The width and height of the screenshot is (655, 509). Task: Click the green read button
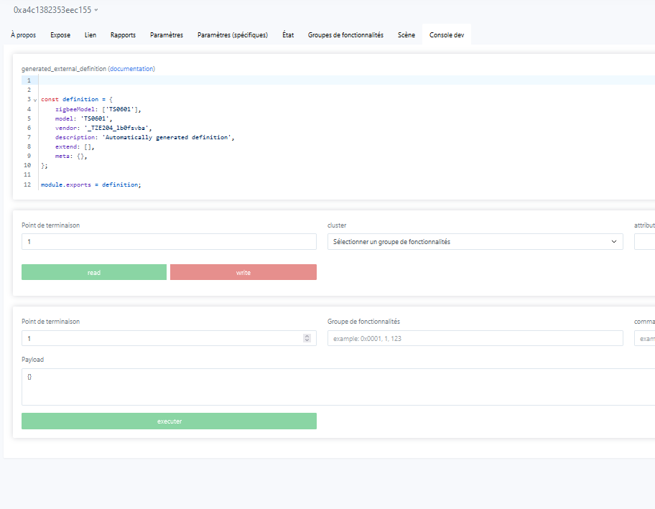pos(94,272)
